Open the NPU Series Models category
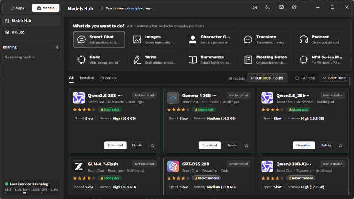354x199 pixels. pyautogui.click(x=321, y=60)
